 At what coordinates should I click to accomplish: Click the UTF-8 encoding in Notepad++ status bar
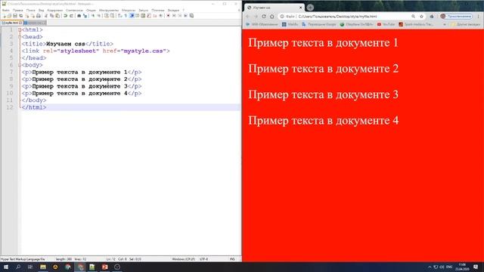[203, 259]
